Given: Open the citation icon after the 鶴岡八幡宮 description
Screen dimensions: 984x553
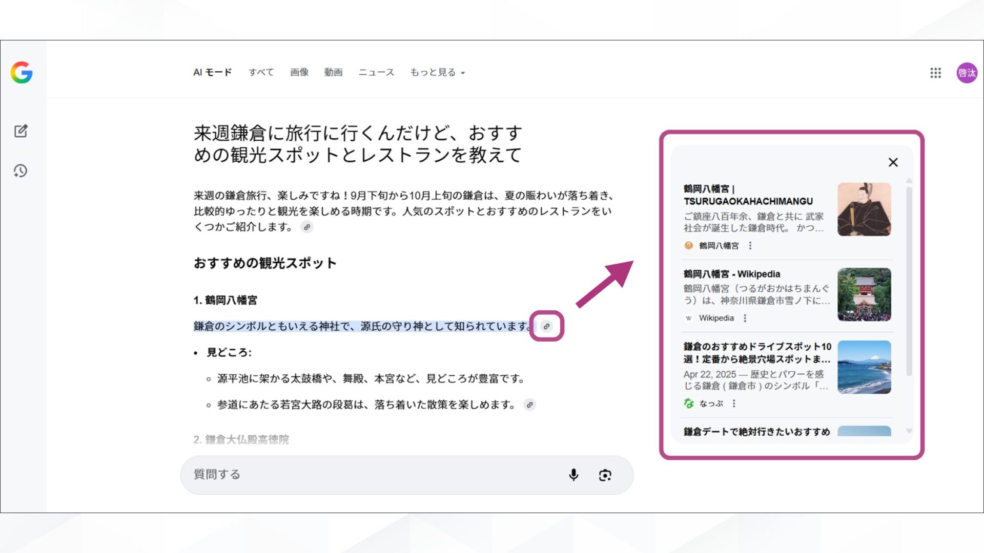Looking at the screenshot, I should click(x=545, y=326).
